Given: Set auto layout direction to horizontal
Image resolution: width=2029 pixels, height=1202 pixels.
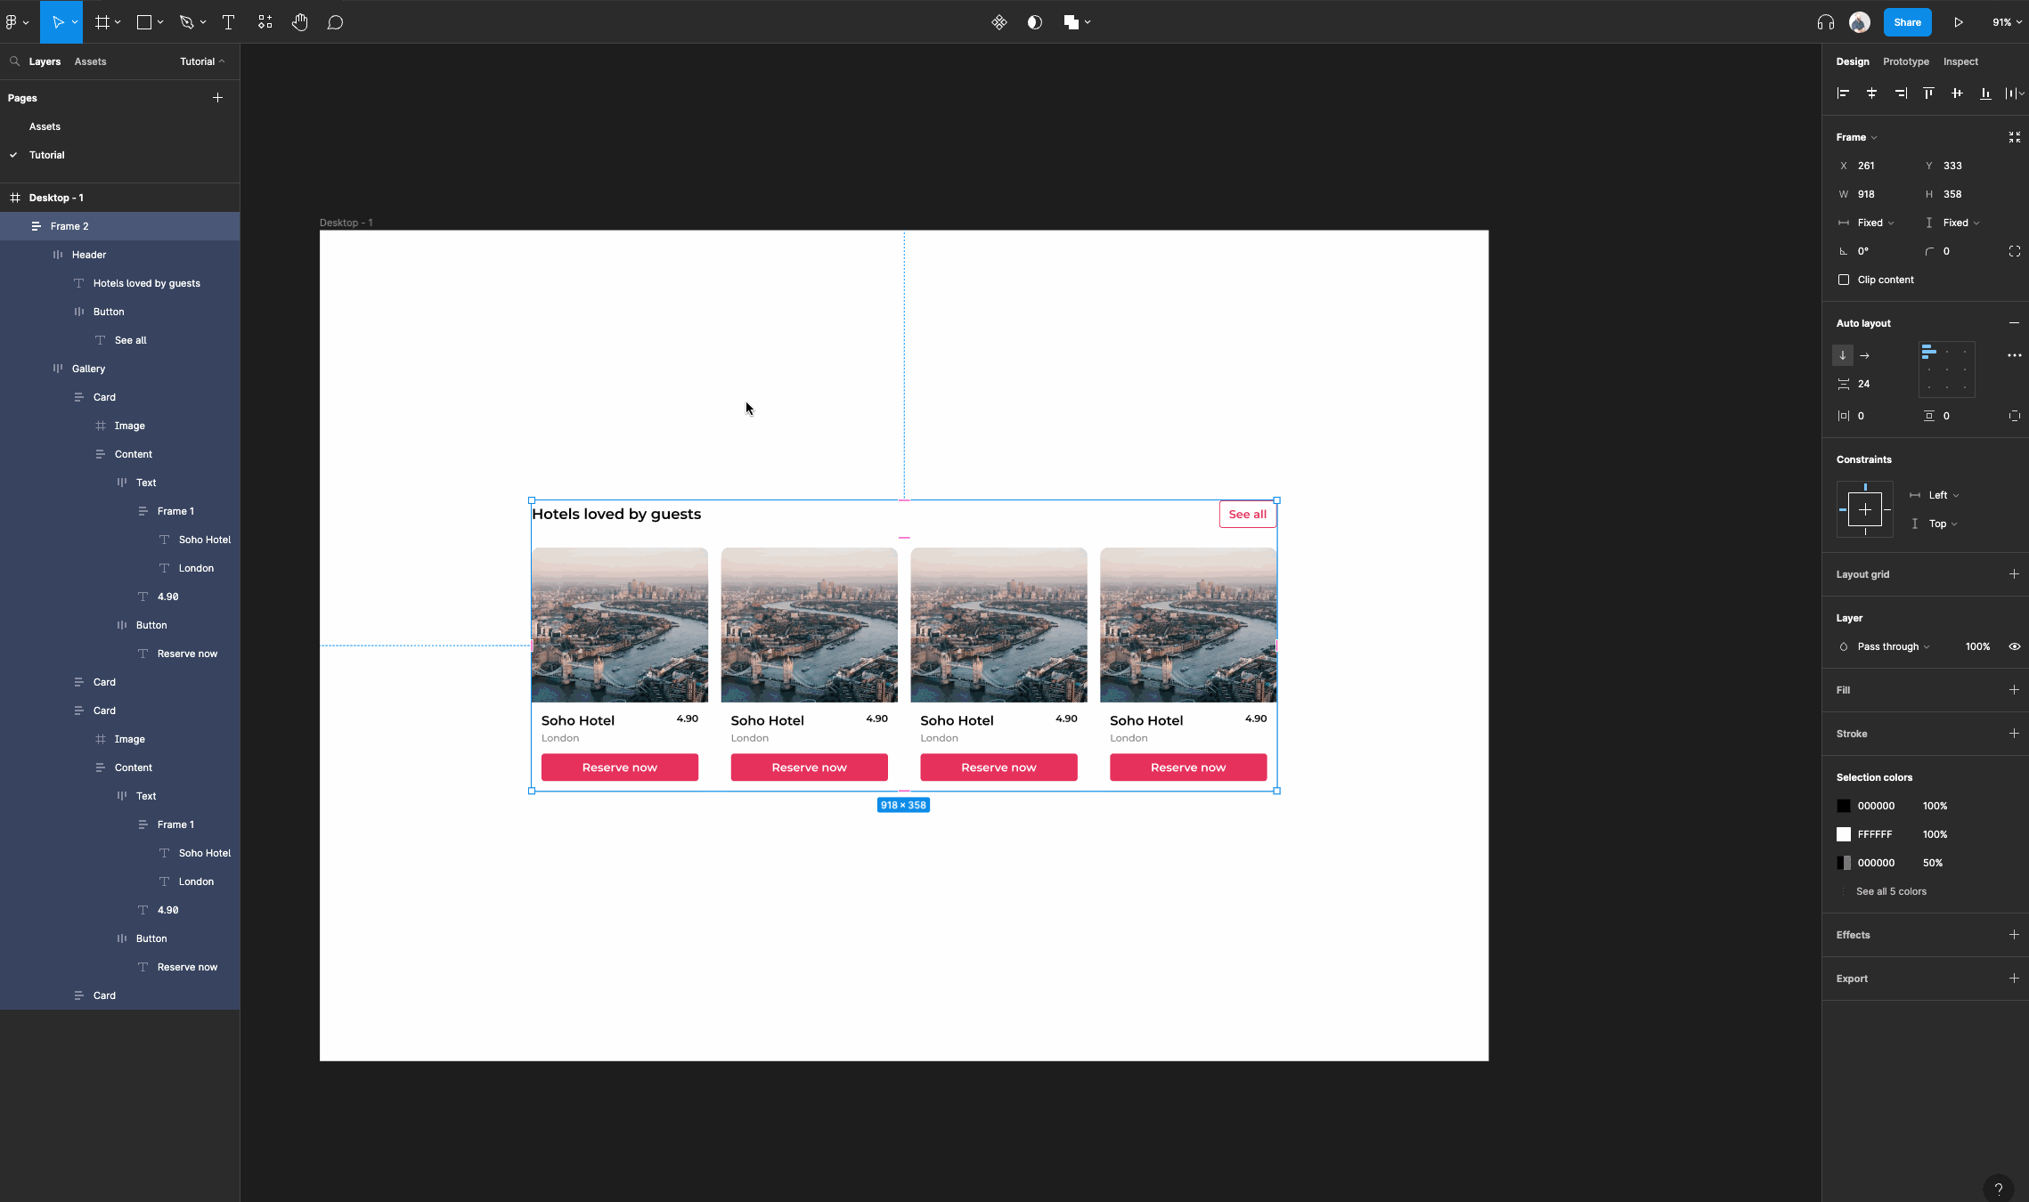Looking at the screenshot, I should click(x=1865, y=355).
